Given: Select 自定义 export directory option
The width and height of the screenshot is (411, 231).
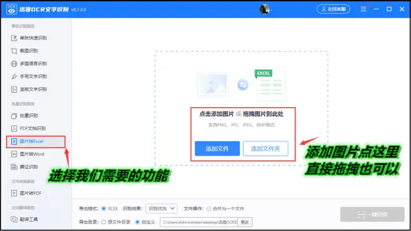Looking at the screenshot, I should (138, 222).
